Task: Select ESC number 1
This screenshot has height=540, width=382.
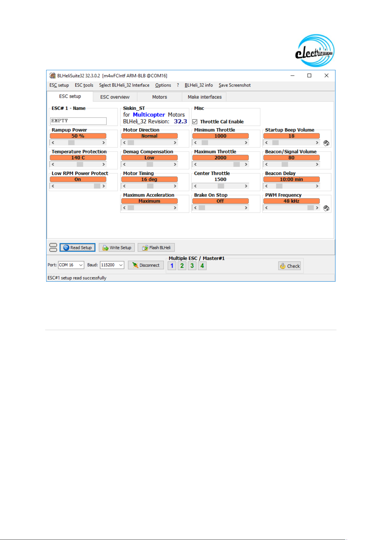Action: (172, 266)
